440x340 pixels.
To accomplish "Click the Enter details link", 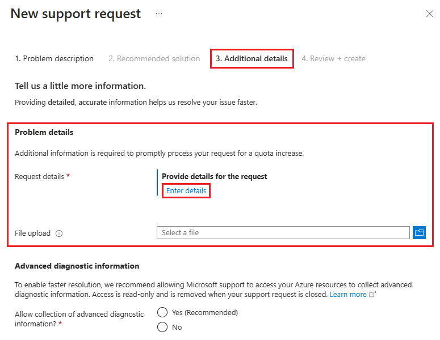I will [186, 191].
